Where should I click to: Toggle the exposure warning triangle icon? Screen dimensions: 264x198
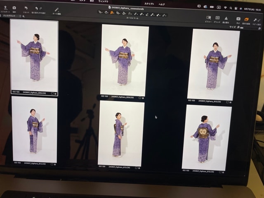(226, 18)
